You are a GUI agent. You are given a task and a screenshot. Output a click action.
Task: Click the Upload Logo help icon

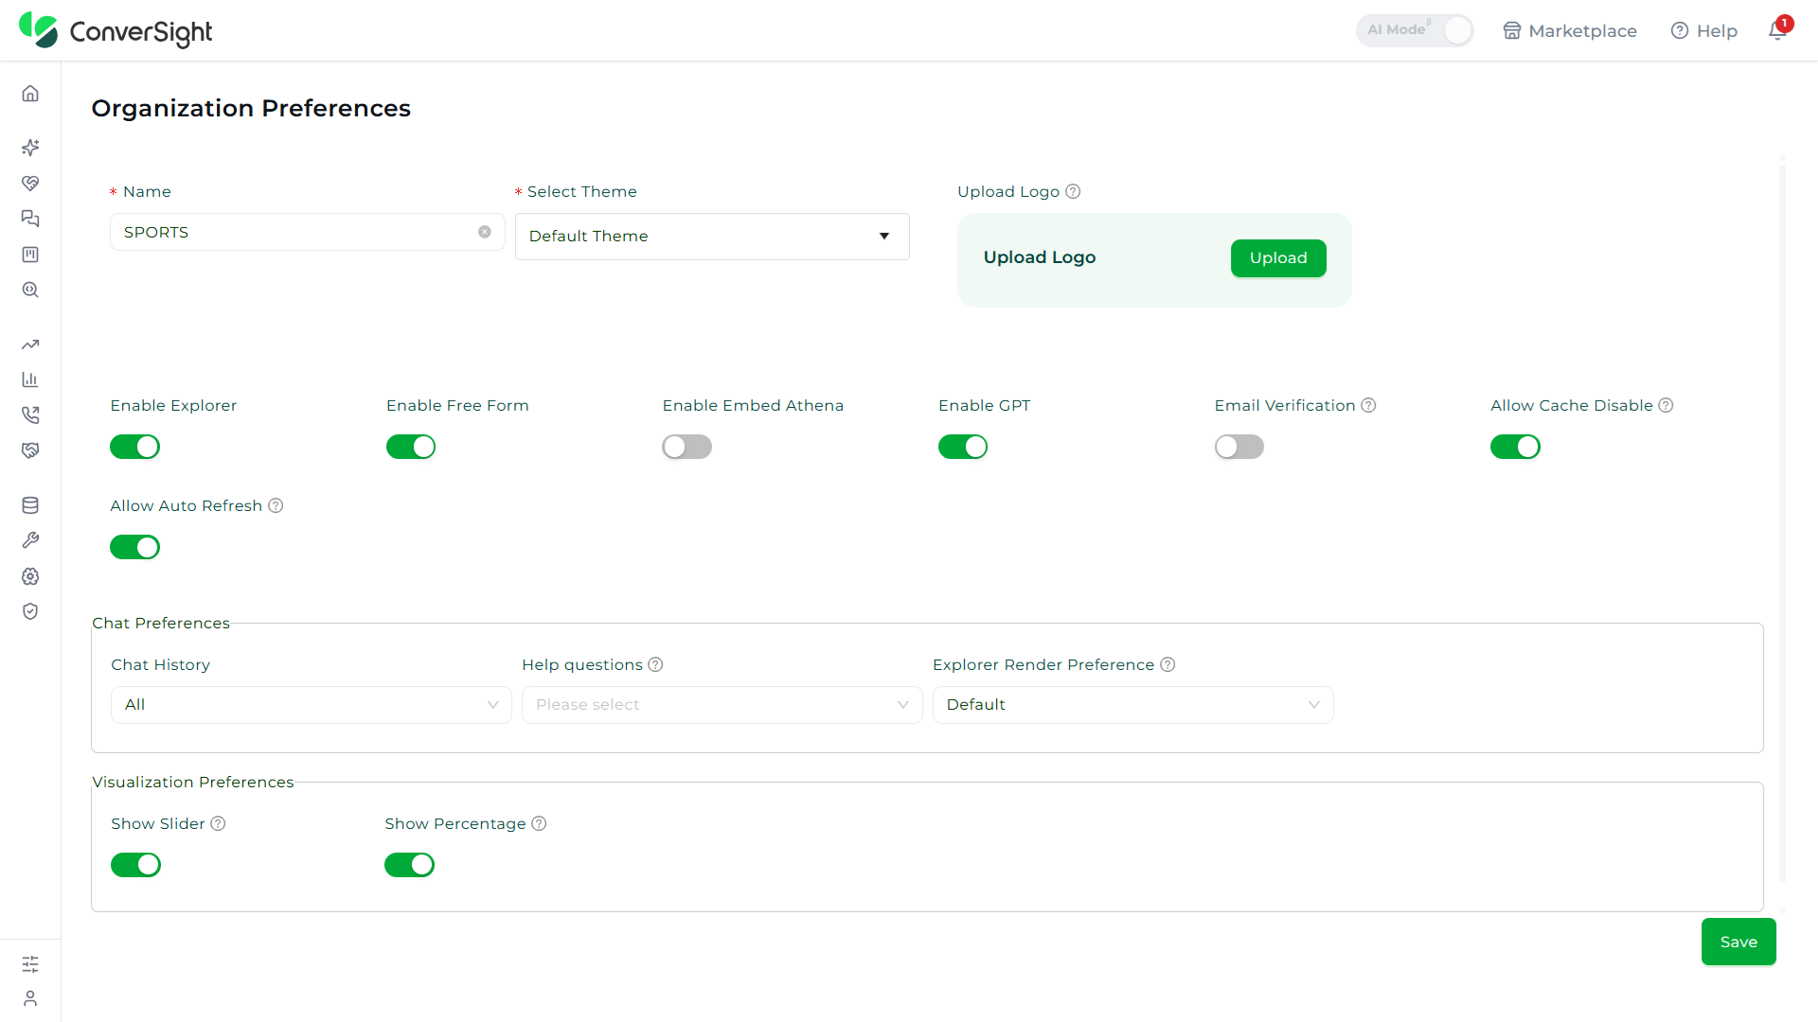pyautogui.click(x=1073, y=191)
